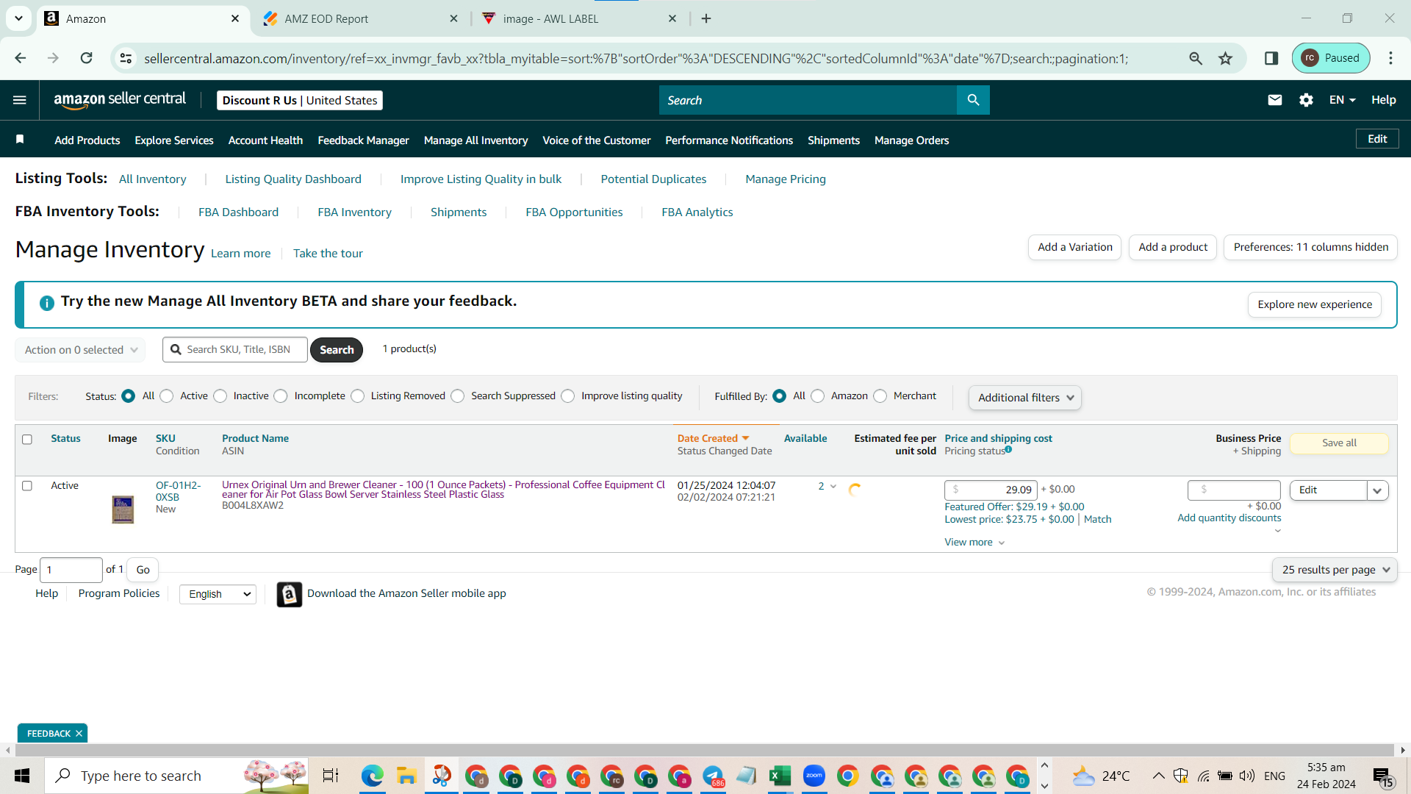Select the Listing Removed status filter
The image size is (1411, 794).
coord(358,396)
